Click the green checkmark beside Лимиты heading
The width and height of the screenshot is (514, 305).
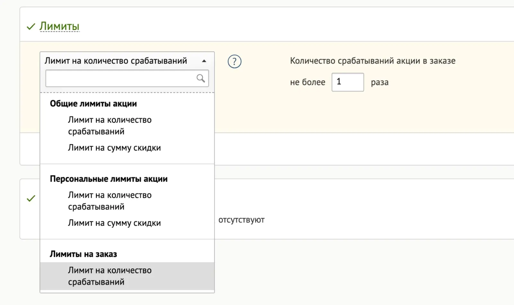coord(31,26)
